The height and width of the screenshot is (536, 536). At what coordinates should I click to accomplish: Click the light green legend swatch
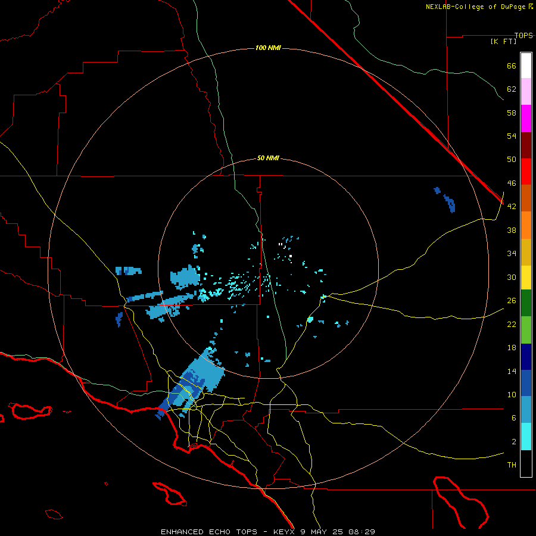coord(526,330)
